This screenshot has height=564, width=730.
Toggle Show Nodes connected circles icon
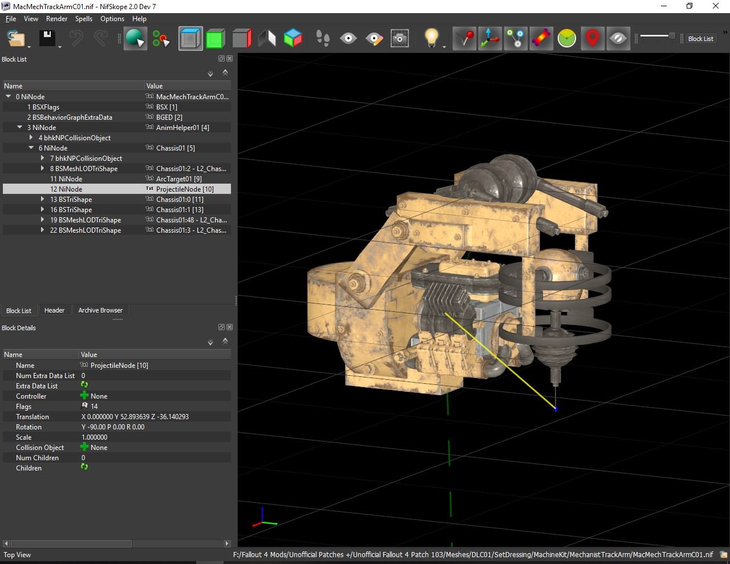(516, 38)
